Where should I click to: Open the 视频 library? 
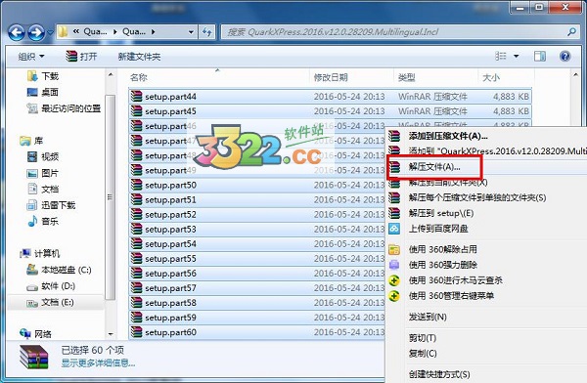pos(43,156)
